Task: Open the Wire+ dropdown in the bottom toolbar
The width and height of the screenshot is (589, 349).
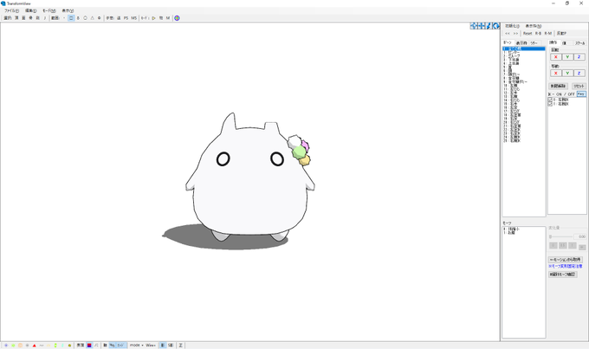Action: point(151,346)
